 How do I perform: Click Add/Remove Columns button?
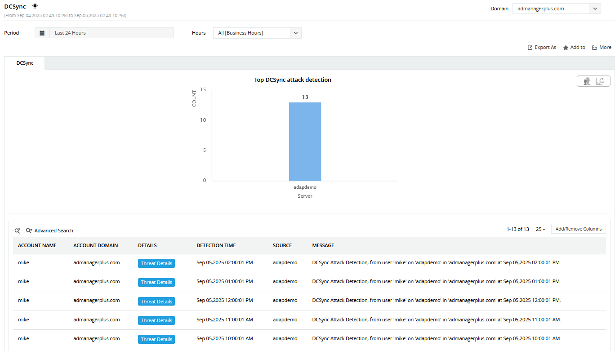578,229
